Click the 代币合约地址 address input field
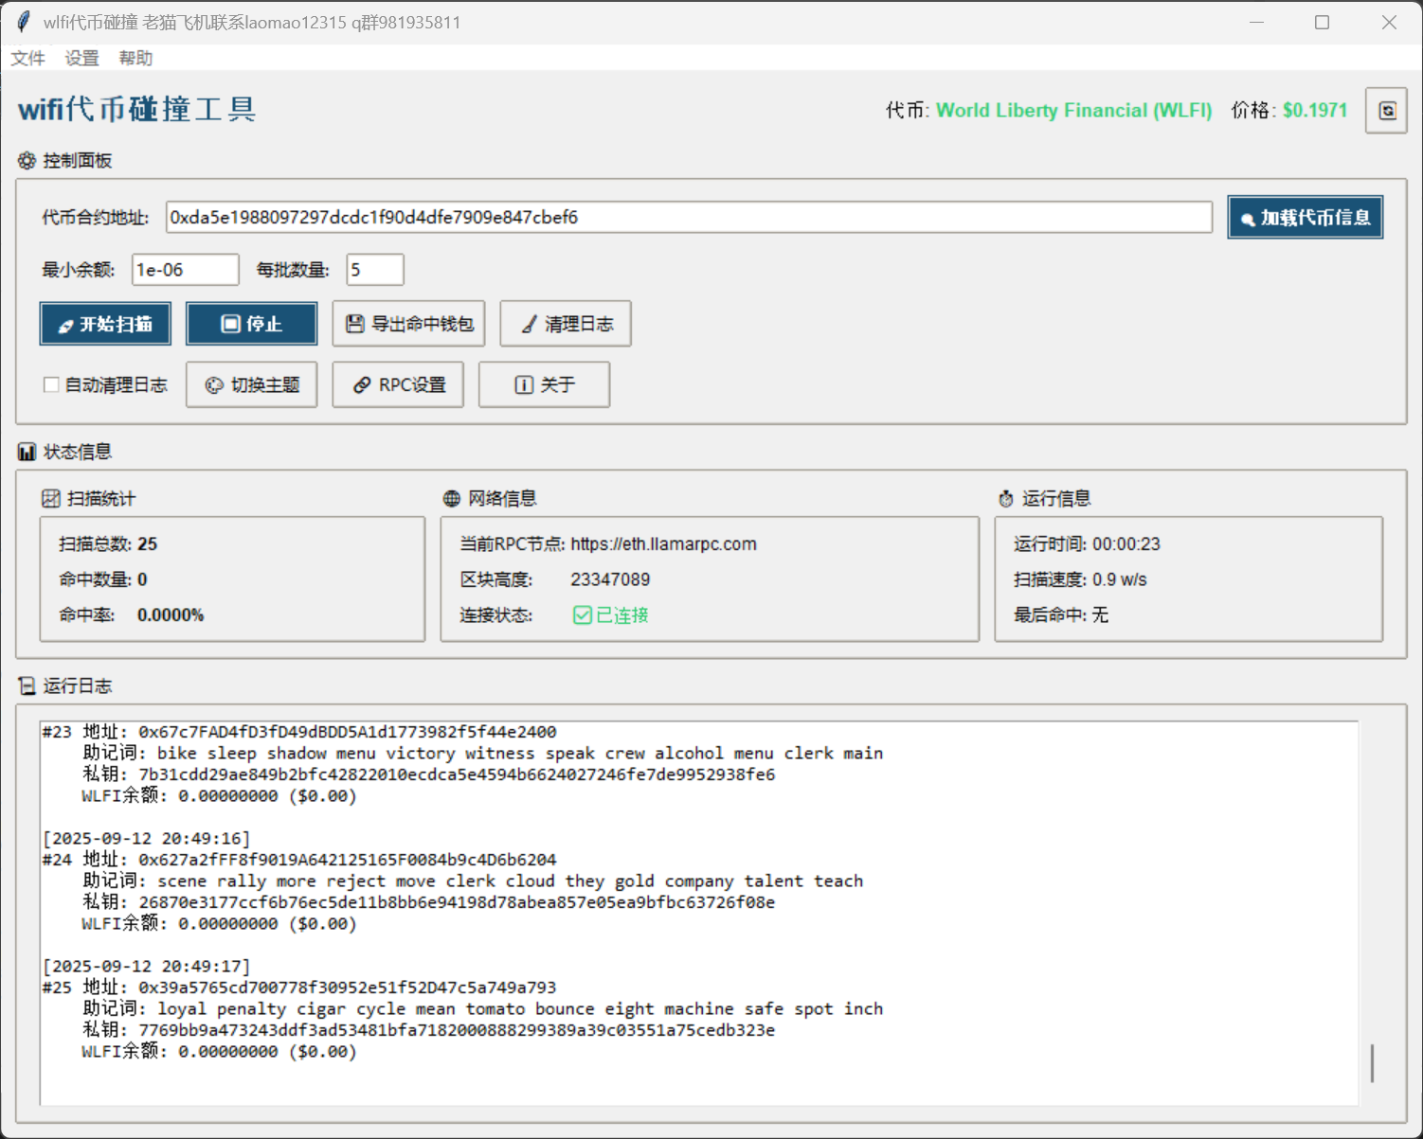This screenshot has height=1139, width=1423. click(x=688, y=218)
